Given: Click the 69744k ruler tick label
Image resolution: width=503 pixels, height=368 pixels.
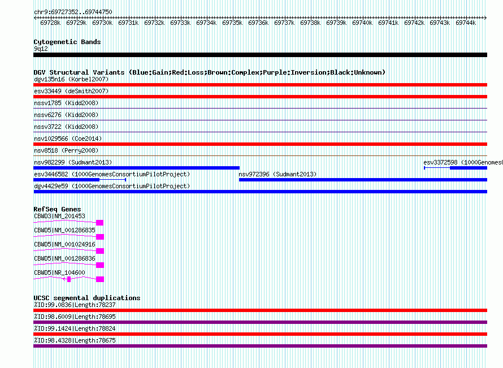Looking at the screenshot, I should click(466, 23).
